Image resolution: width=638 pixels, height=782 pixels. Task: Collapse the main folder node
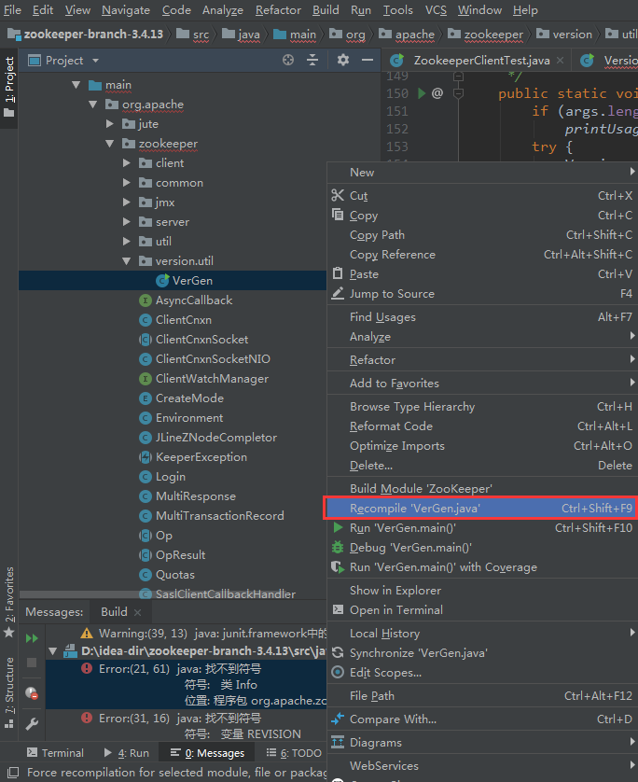76,85
